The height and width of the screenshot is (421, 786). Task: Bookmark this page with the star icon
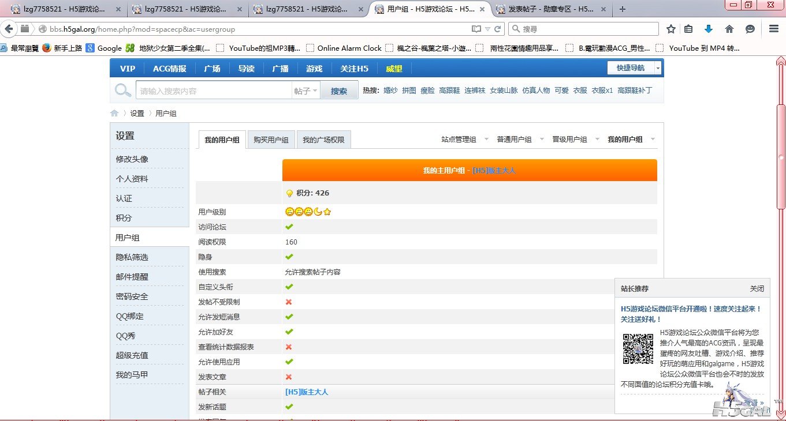coord(671,29)
